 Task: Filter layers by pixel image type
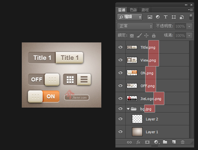click(150, 17)
